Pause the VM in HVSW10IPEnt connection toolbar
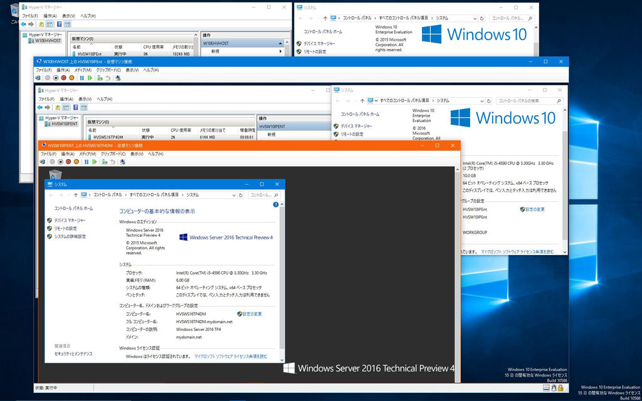642x401 pixels. pyautogui.click(x=82, y=78)
